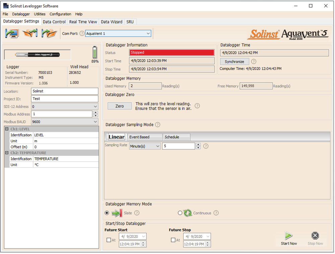Viewport: 335px width, 254px height.
Task: Enable the Future Start At checkbox
Action: click(109, 240)
